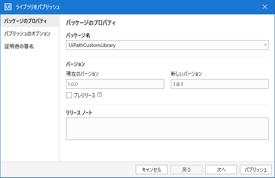Click the UiPath logo icon in title bar
The height and width of the screenshot is (178, 275).
(8, 7)
